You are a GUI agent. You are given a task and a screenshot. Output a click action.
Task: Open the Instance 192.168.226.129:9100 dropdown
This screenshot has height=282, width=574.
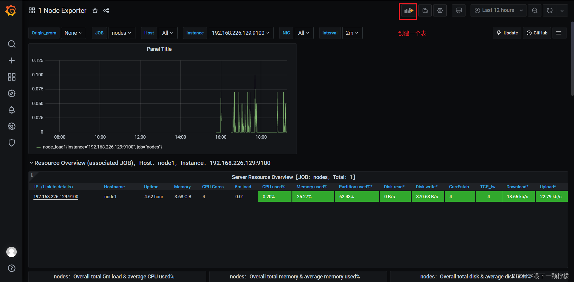click(x=241, y=33)
